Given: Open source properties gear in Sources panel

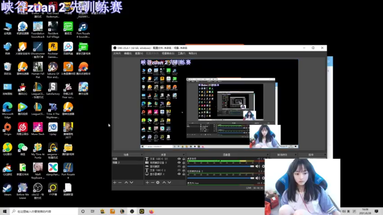Looking at the screenshot, I should pos(158,182).
